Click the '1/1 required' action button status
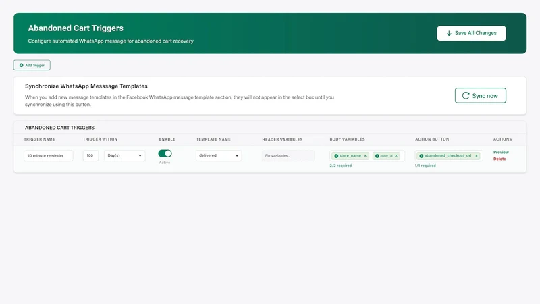 click(425, 166)
